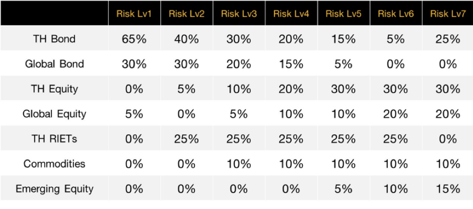
Task: Select the 40% cell in TH Bond row
Action: 186,39
